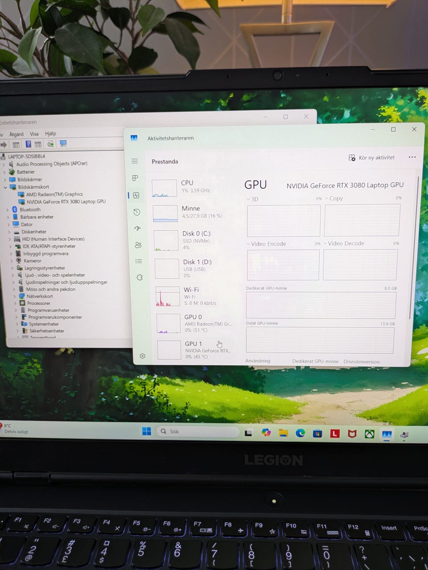428x570 pixels.
Task: Launch Microsoft Edge from the taskbar
Action: click(300, 433)
